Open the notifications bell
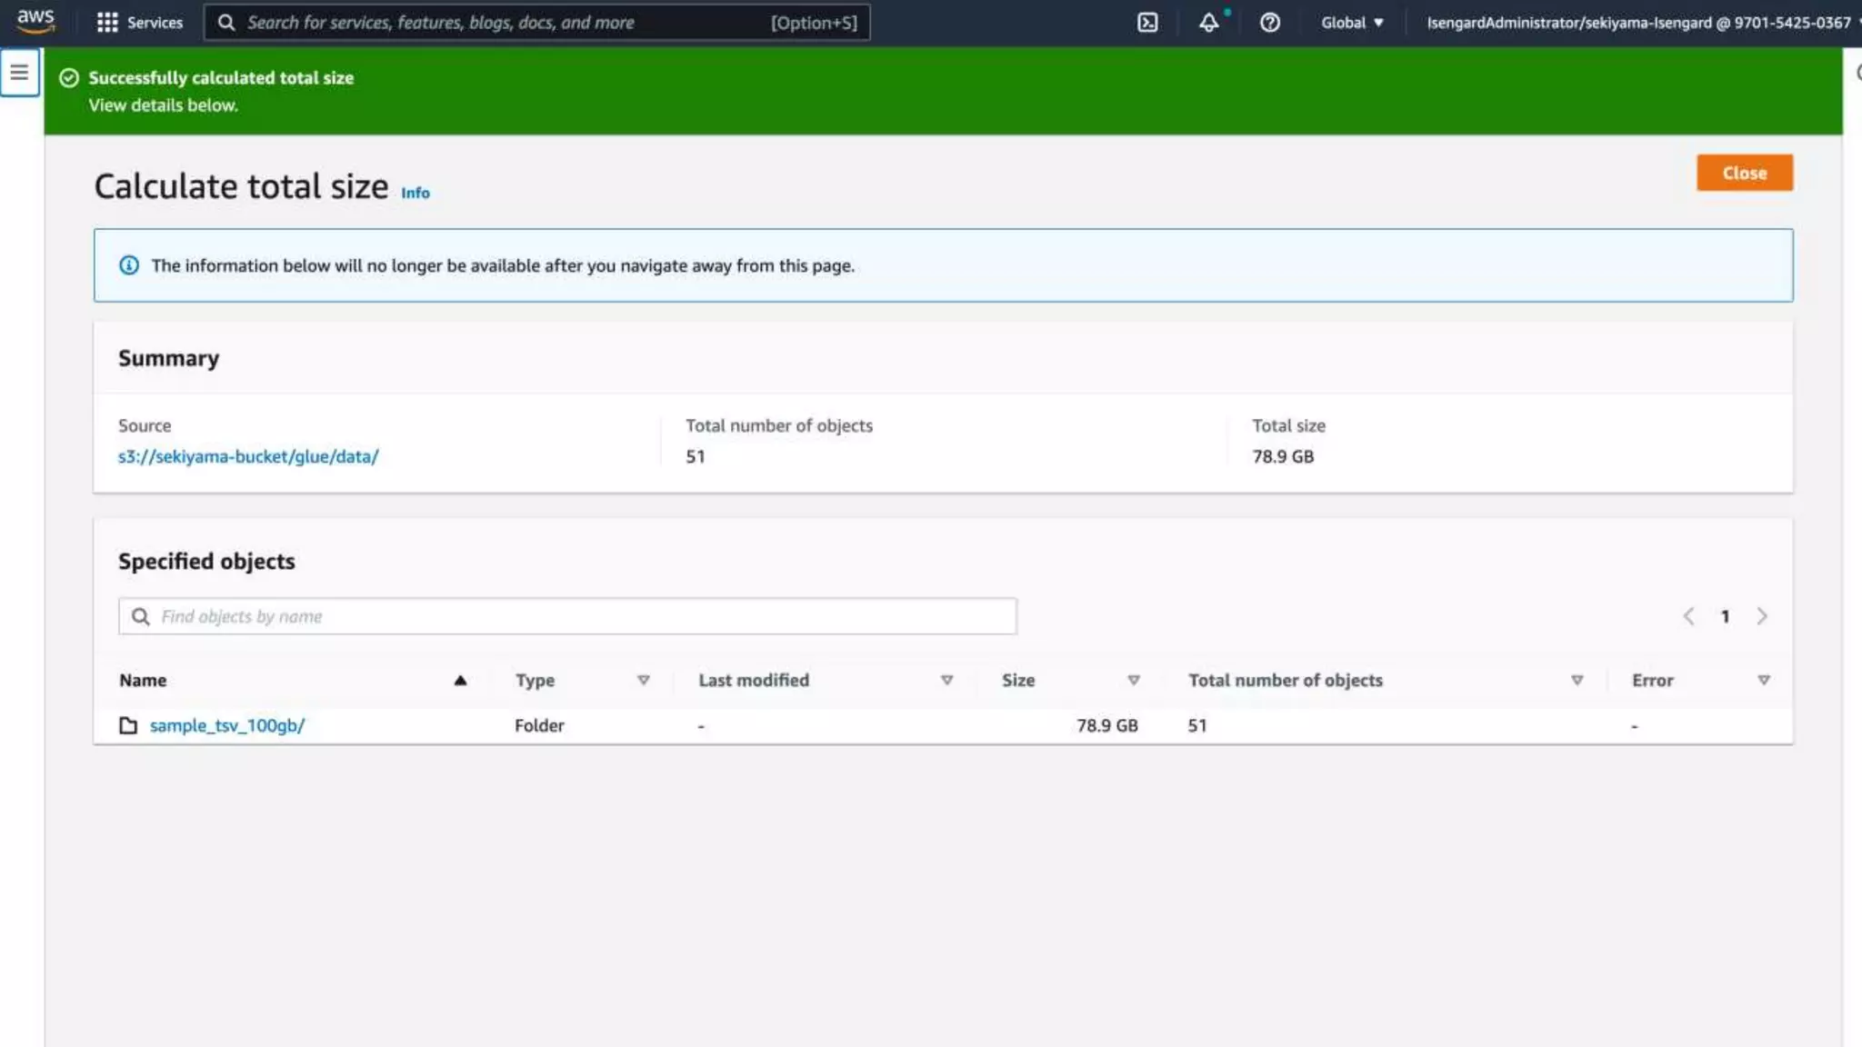Screen dimensions: 1862x1047 point(1208,23)
